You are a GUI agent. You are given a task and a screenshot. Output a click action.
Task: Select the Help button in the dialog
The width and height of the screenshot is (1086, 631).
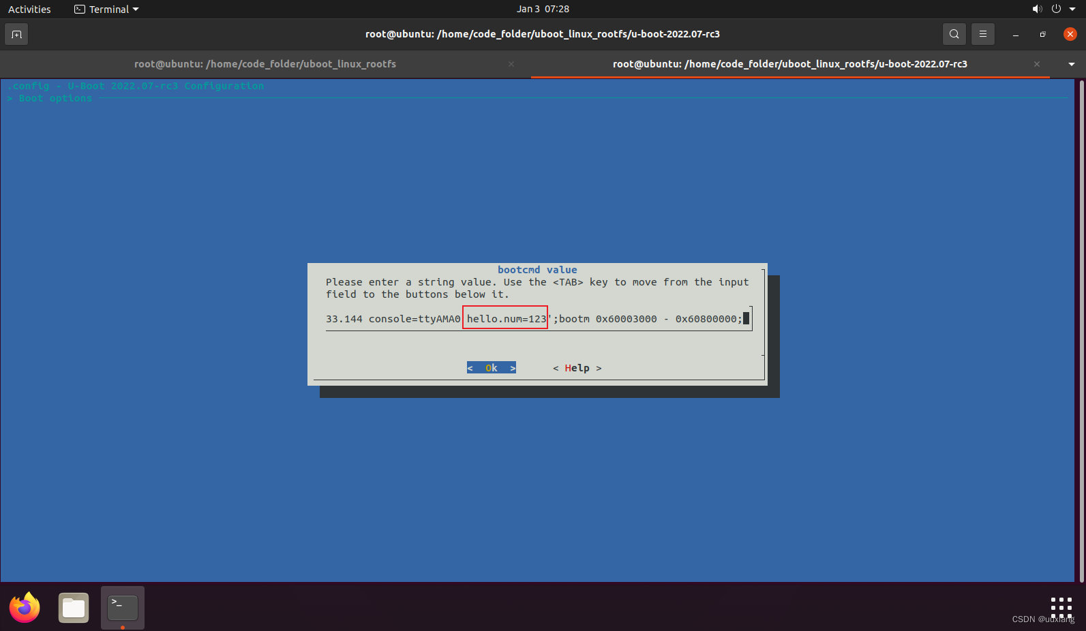pos(577,368)
